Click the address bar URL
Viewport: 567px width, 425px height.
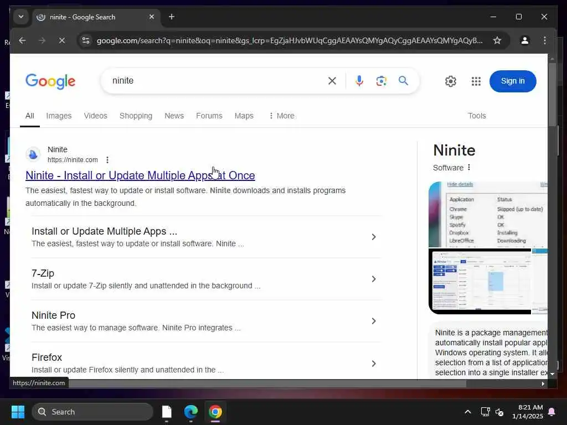click(289, 40)
